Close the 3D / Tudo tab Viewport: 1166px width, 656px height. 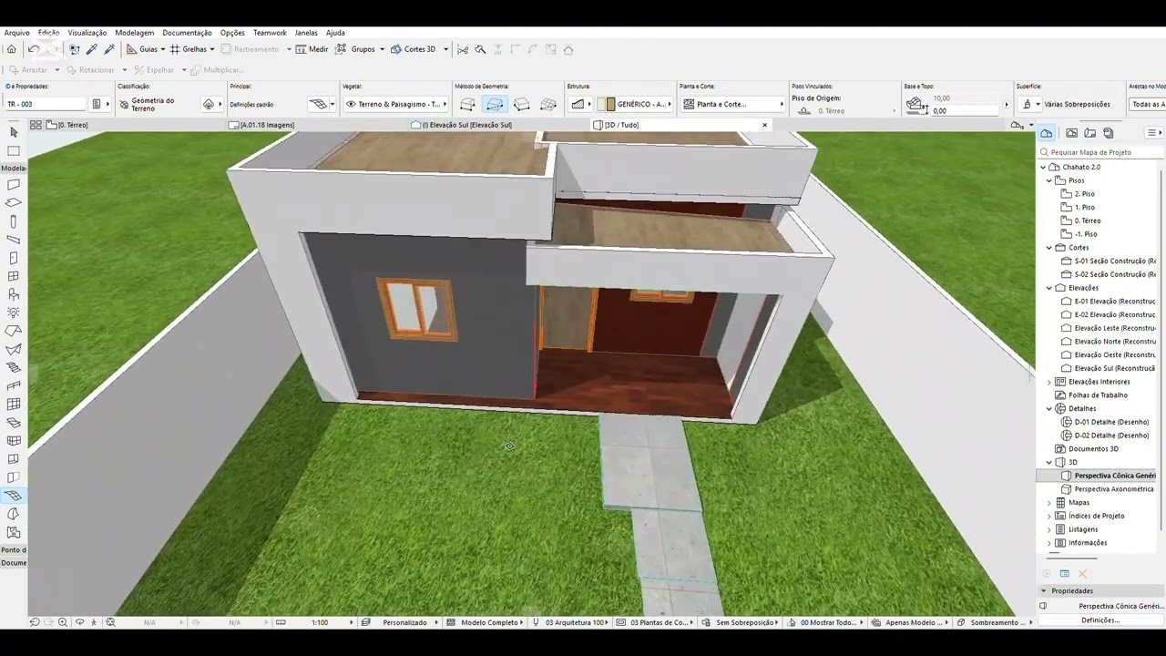[x=764, y=125]
